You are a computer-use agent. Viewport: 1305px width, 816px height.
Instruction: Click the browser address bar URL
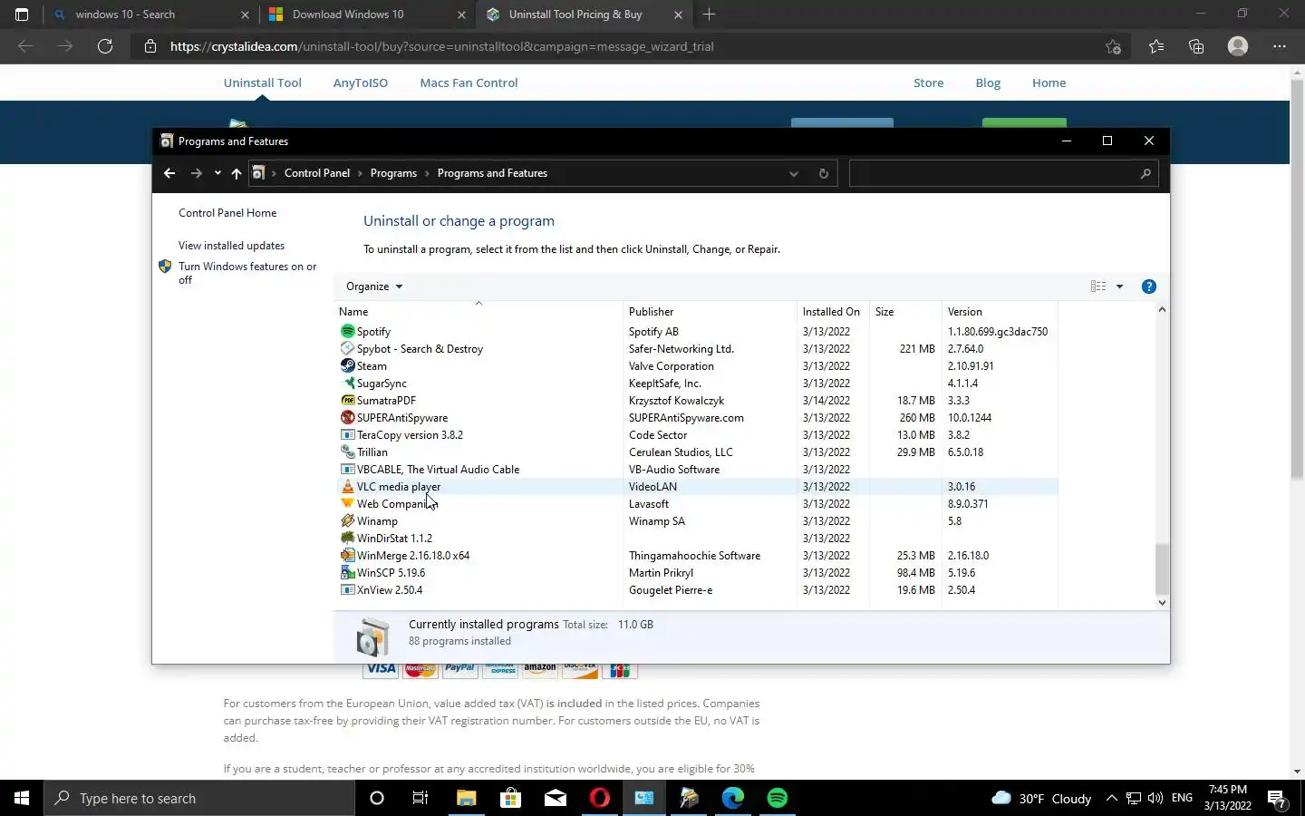coord(442,46)
